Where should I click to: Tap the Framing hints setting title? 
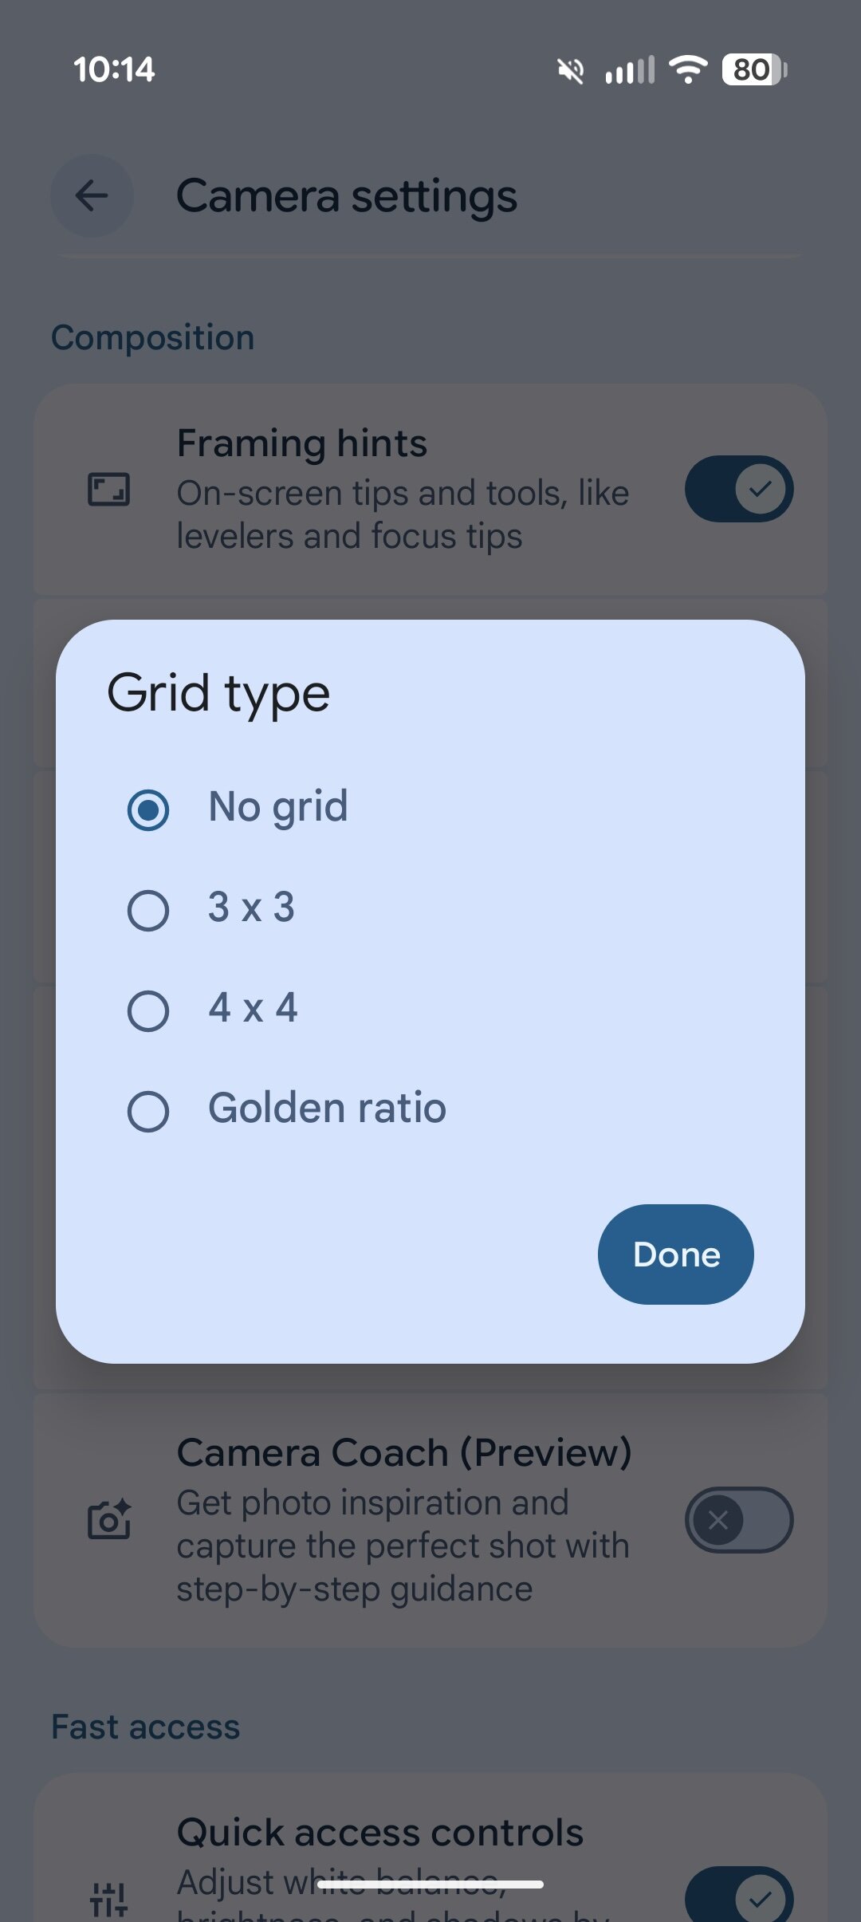coord(301,443)
